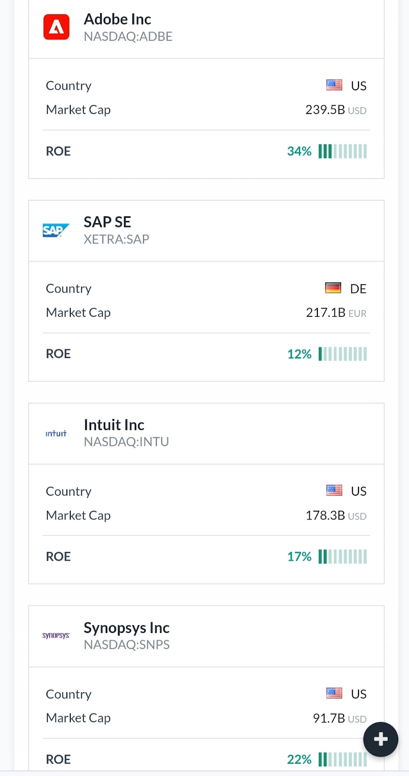Open the Intuit Inc company page
Viewport: 409px width, 776px height.
(x=114, y=425)
